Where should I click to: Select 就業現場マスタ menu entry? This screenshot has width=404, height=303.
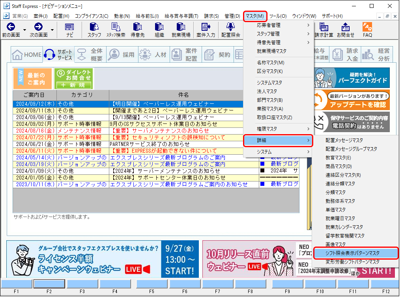click(278, 51)
